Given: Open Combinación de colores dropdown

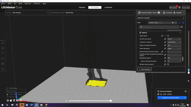Looking at the screenshot, I should pyautogui.click(x=92, y=13).
